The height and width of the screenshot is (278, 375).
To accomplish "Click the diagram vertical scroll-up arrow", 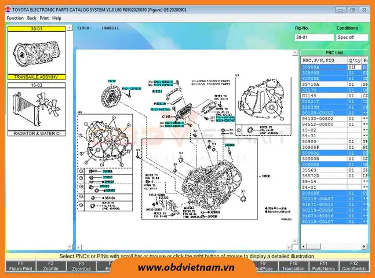I will [295, 53].
